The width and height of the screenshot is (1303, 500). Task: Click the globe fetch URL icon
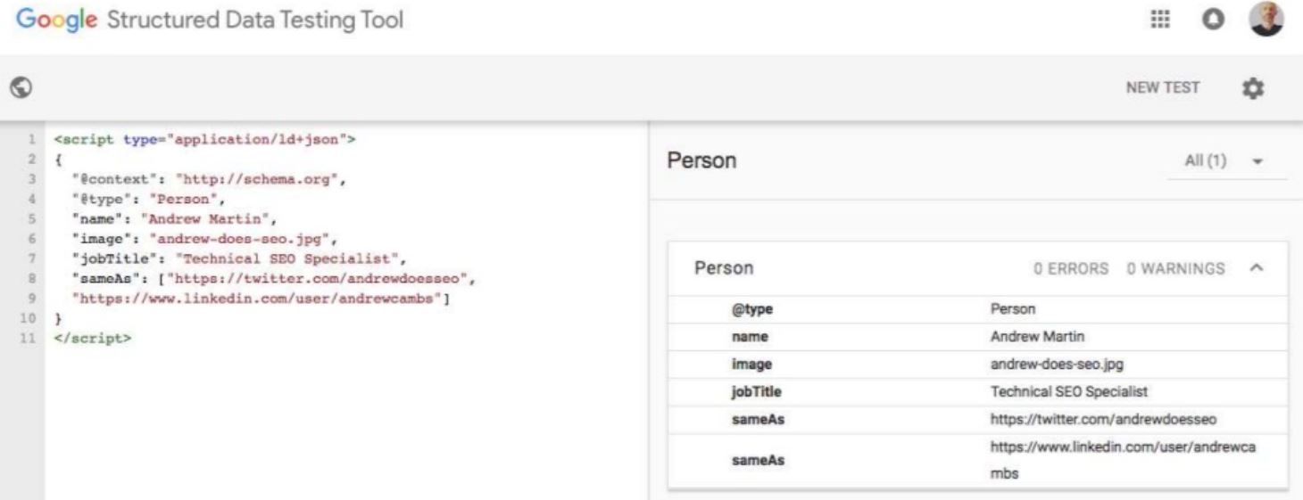pyautogui.click(x=21, y=86)
